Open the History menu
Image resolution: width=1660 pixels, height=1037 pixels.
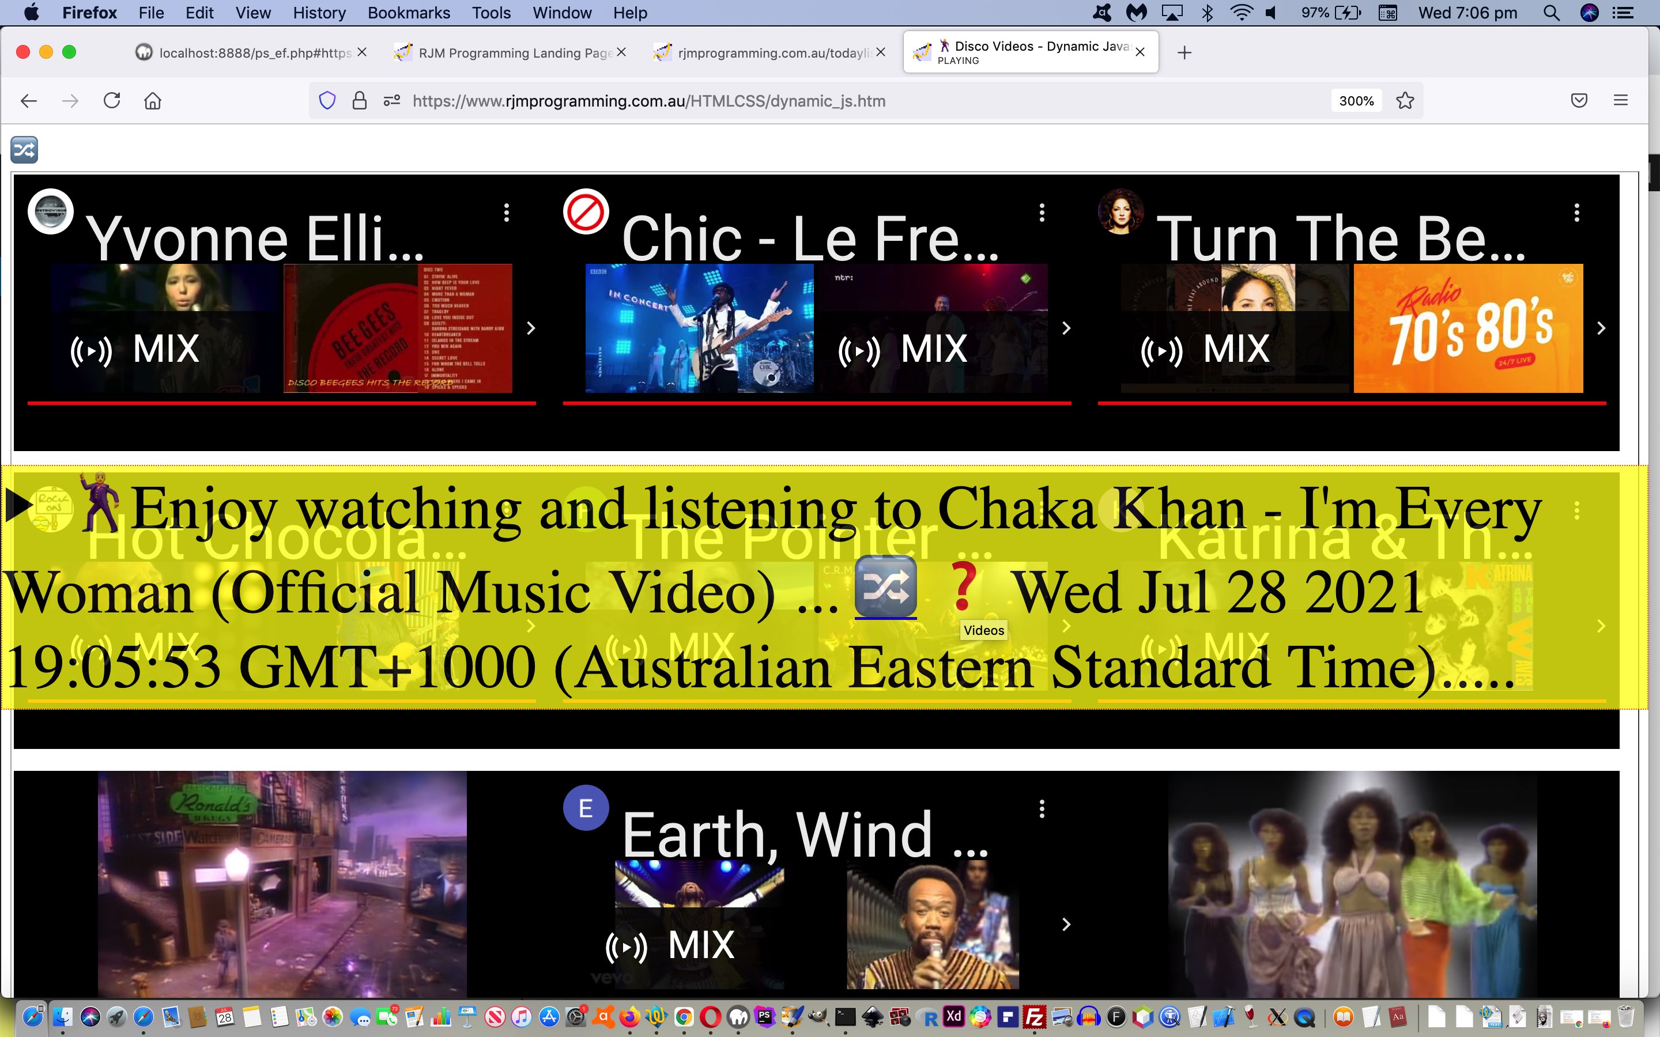pos(319,13)
